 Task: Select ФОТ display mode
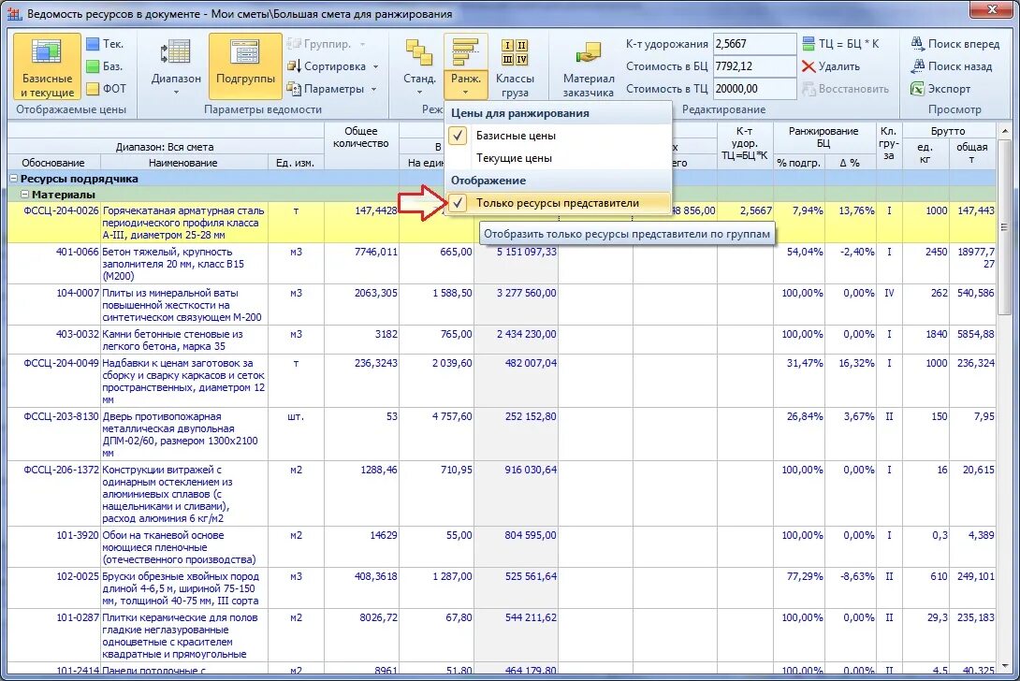pyautogui.click(x=106, y=89)
